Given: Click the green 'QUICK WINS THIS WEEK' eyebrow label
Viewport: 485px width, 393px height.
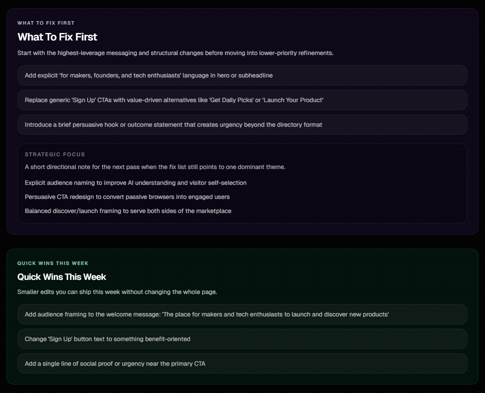Looking at the screenshot, I should pyautogui.click(x=53, y=263).
